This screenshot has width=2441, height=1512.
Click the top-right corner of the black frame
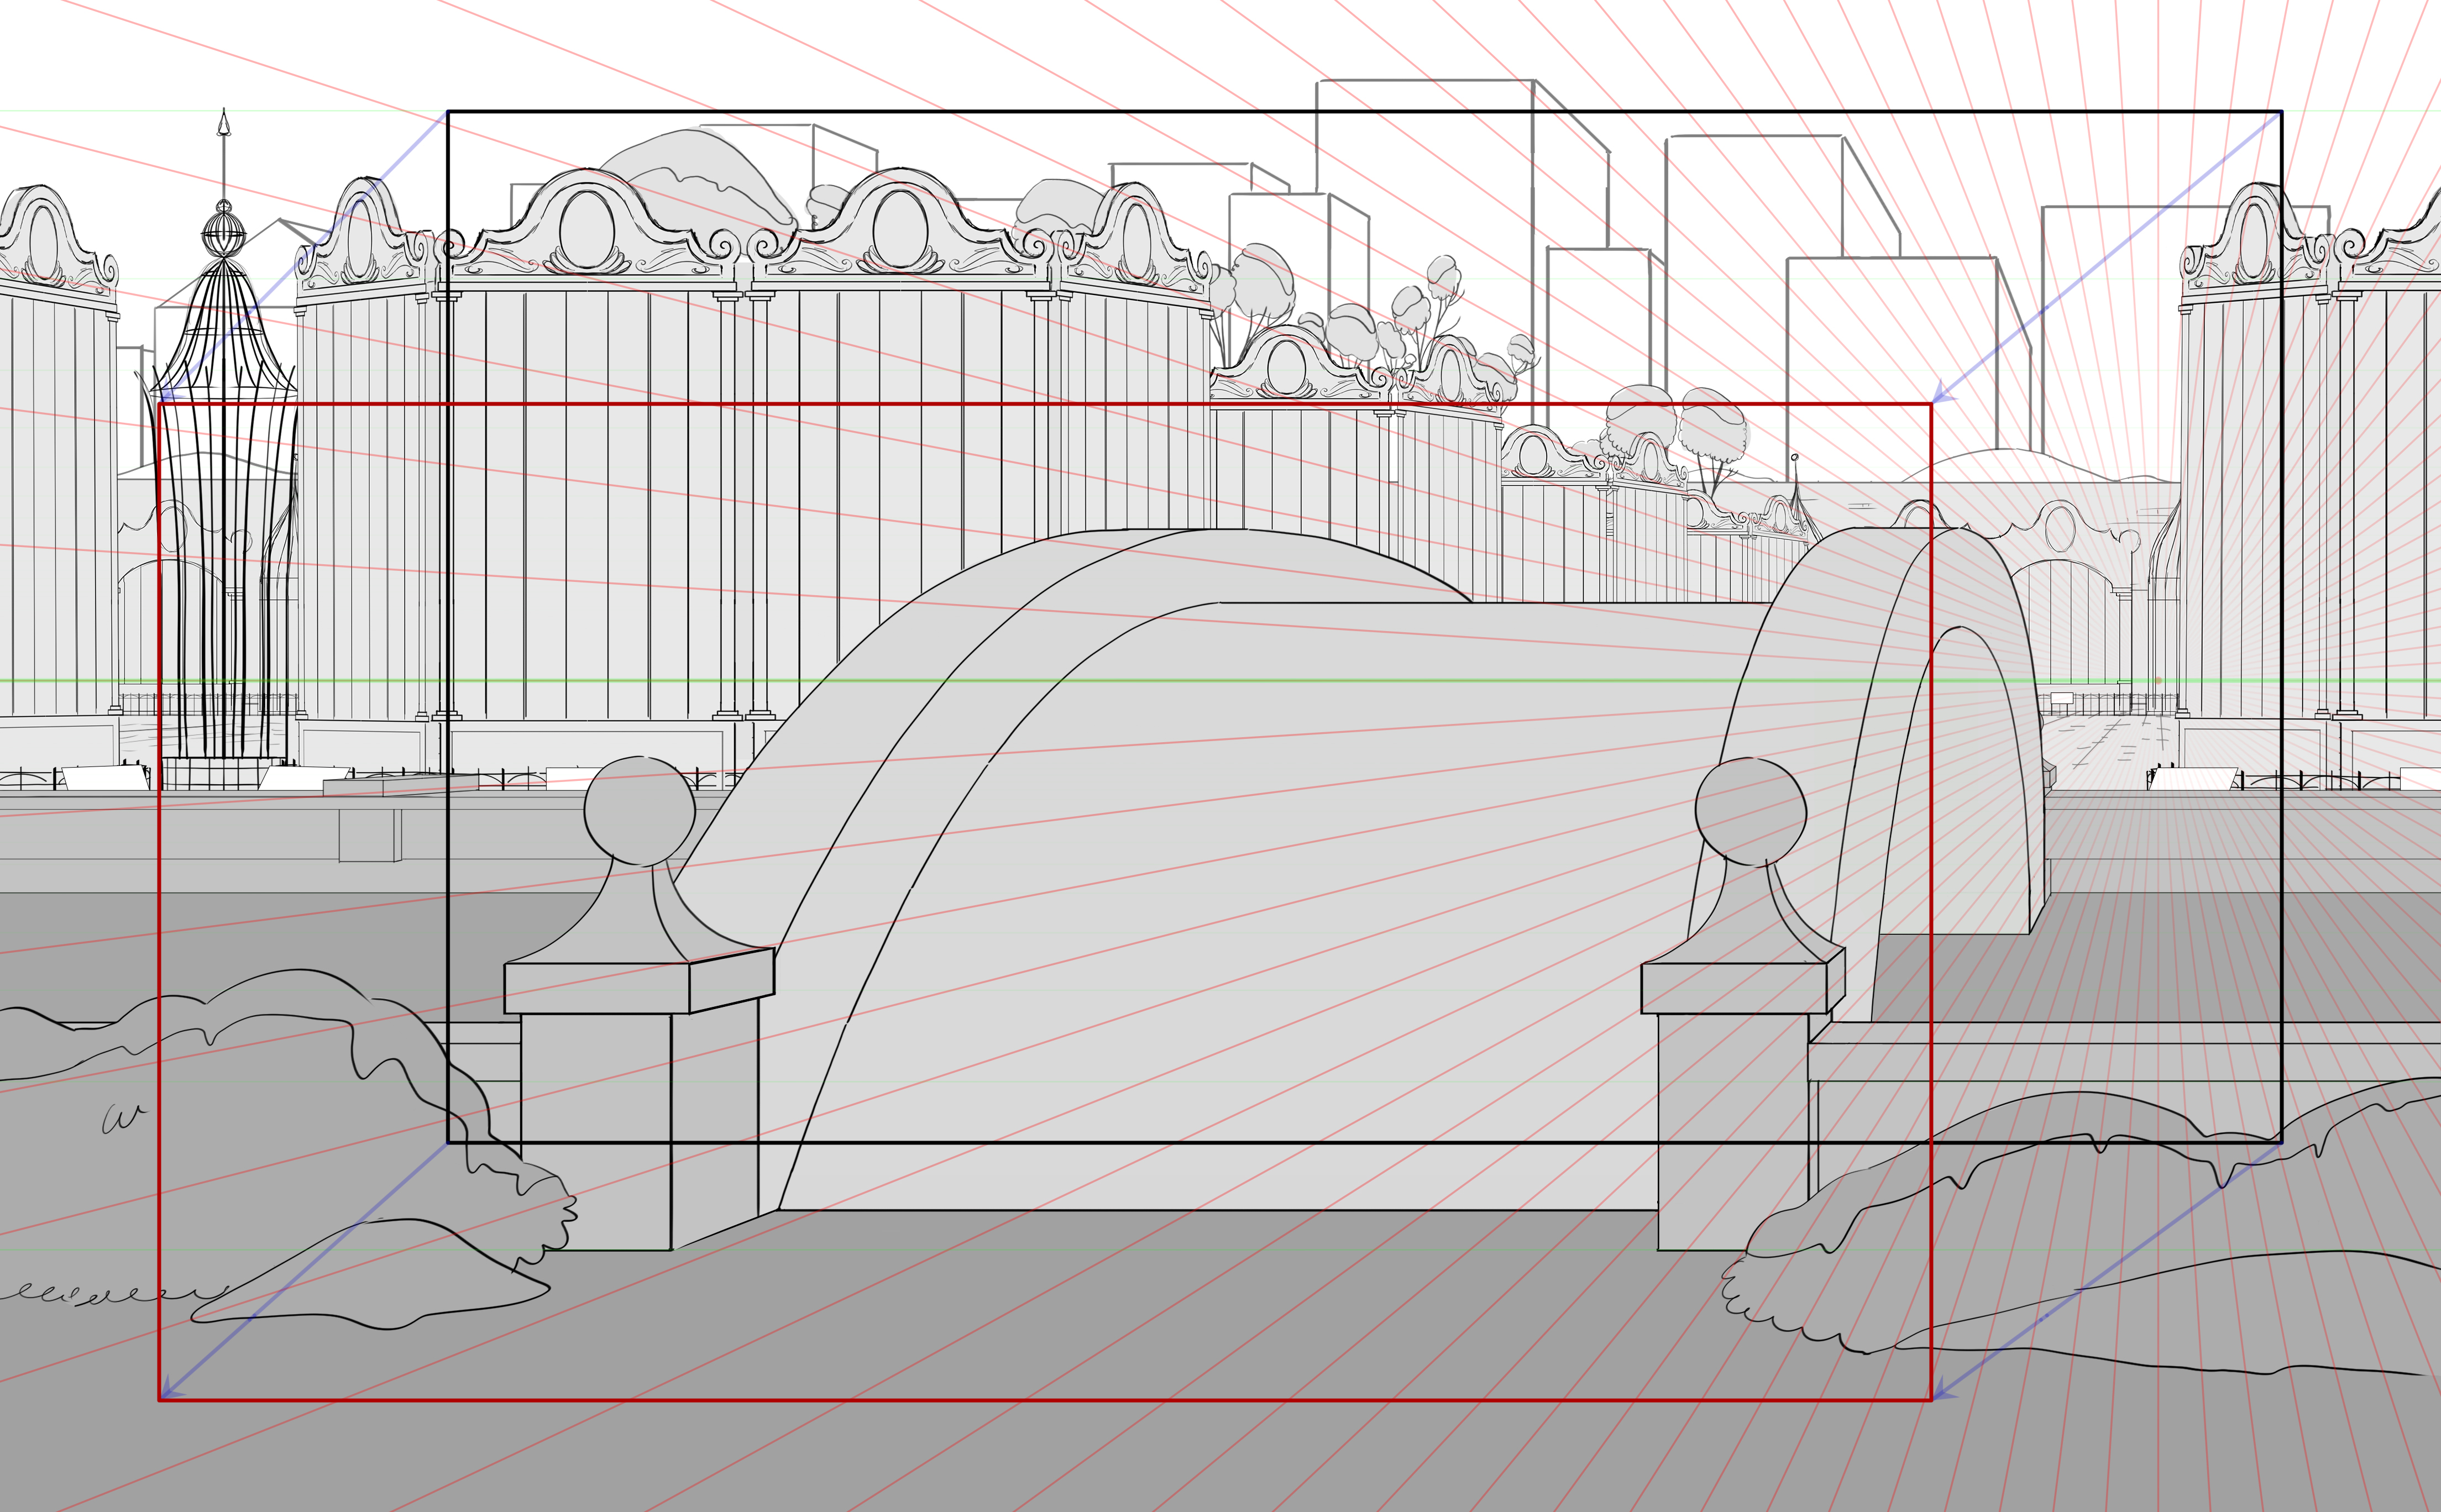2281,112
